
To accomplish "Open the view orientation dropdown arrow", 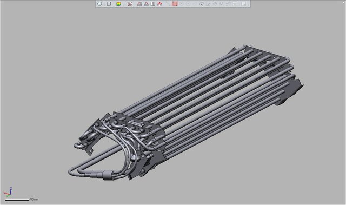I will pos(104,5).
